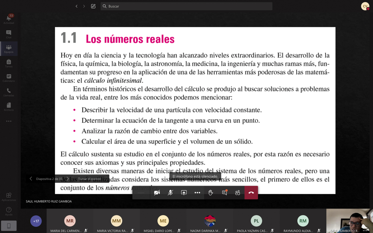
Task: Turn on the camera
Action: [x=157, y=193]
